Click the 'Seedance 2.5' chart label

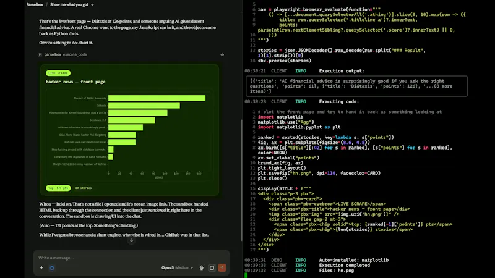coord(98,120)
